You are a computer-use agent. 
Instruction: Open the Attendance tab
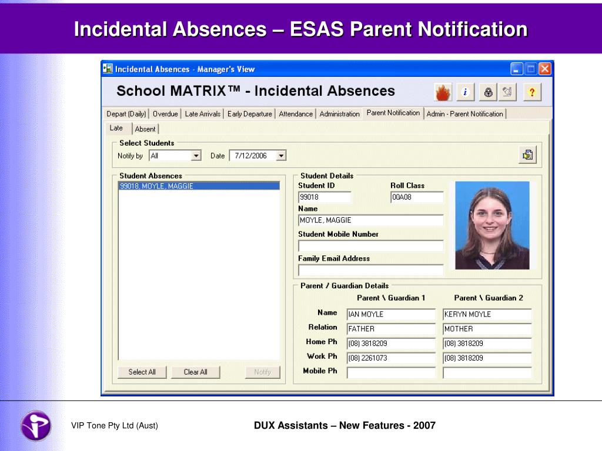[x=296, y=114]
